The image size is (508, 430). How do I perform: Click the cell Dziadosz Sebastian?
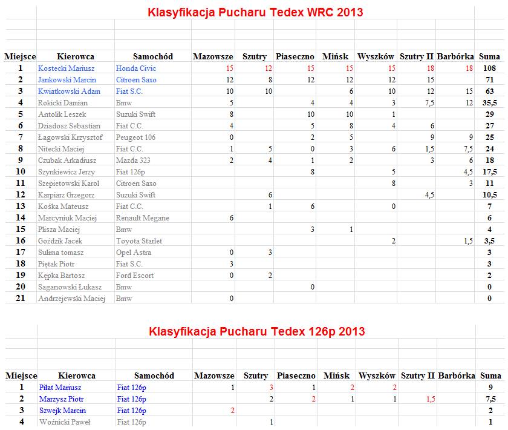[x=69, y=126]
